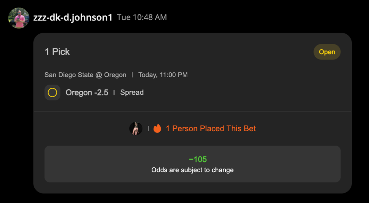Click the separator after San Diego State @ Oregon
The height and width of the screenshot is (203, 369).
(133, 75)
